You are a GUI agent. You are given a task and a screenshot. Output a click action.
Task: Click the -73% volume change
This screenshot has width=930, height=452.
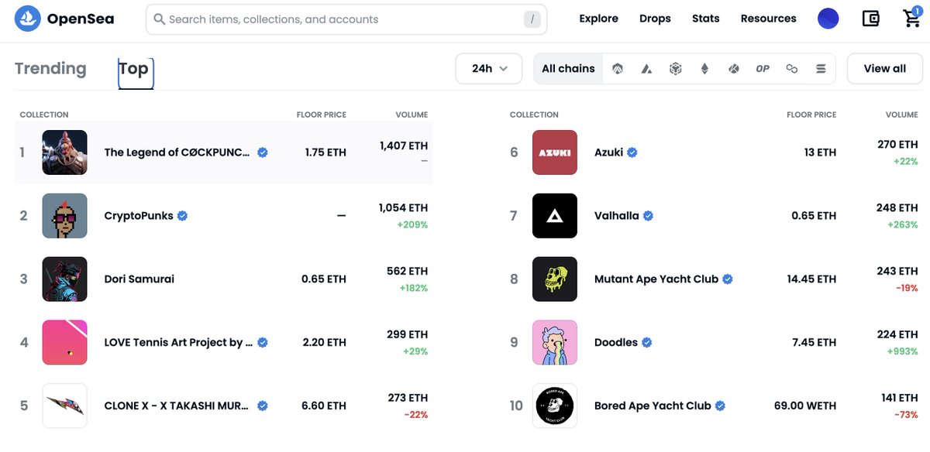click(x=906, y=415)
